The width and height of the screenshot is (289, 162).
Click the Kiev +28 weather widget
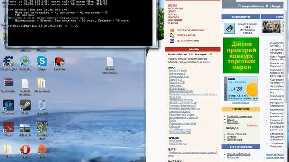pos(241,89)
